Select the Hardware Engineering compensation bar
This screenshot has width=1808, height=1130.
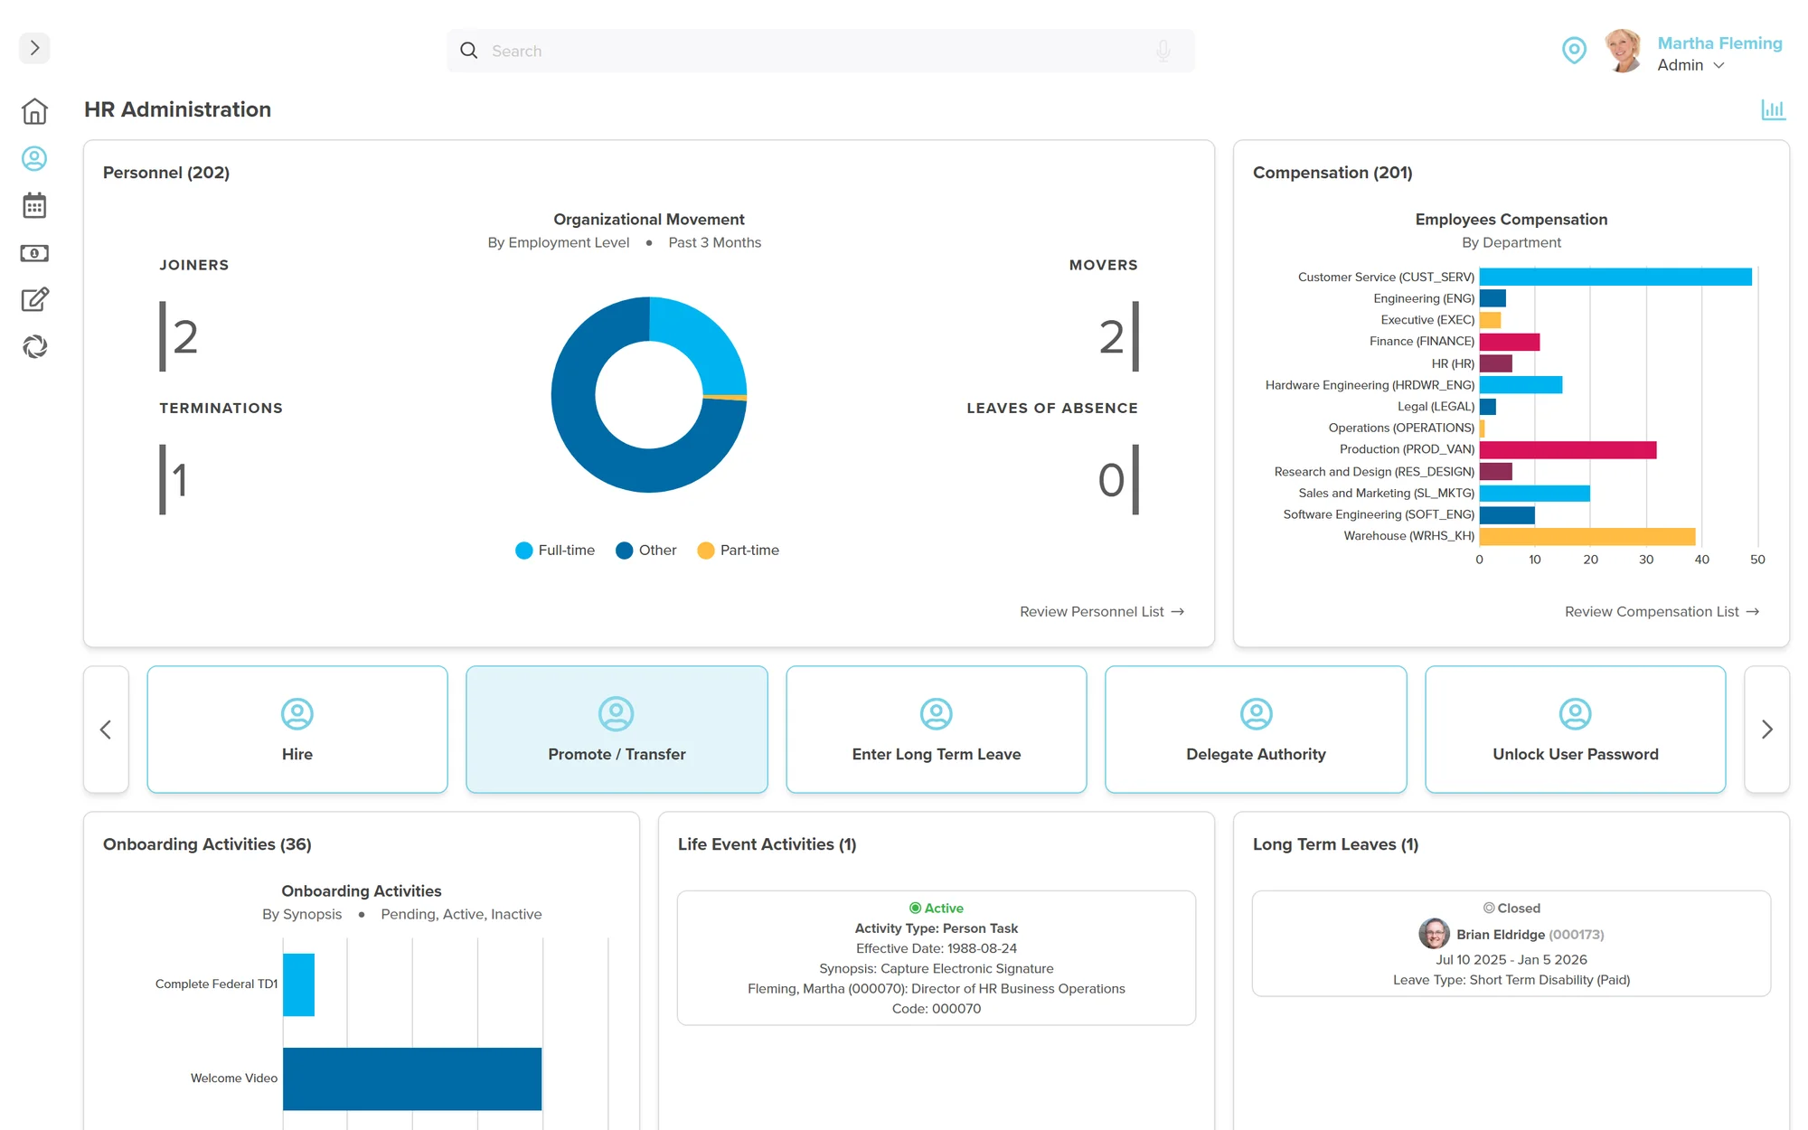coord(1521,385)
